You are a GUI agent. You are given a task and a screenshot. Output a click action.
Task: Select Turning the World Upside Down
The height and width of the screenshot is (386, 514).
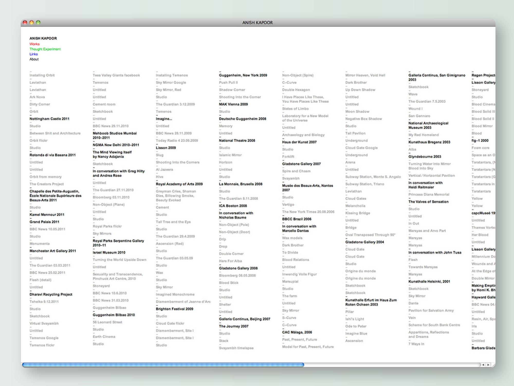120,260
